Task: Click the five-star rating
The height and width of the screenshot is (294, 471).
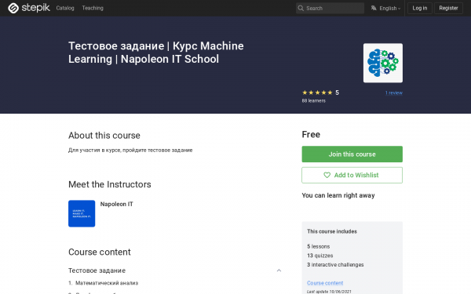Action: [317, 93]
